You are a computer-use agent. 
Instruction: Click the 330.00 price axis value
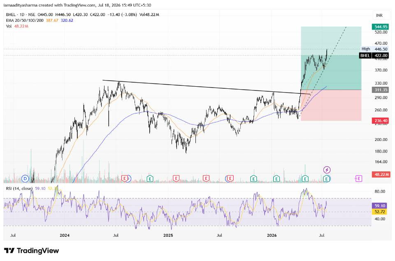(381, 83)
